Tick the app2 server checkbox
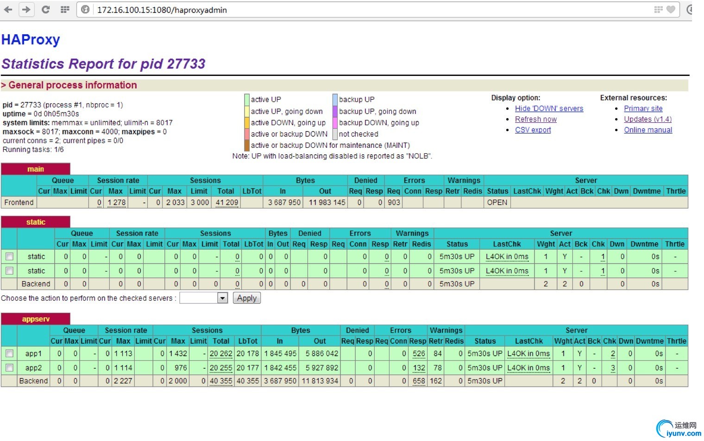 (9, 368)
